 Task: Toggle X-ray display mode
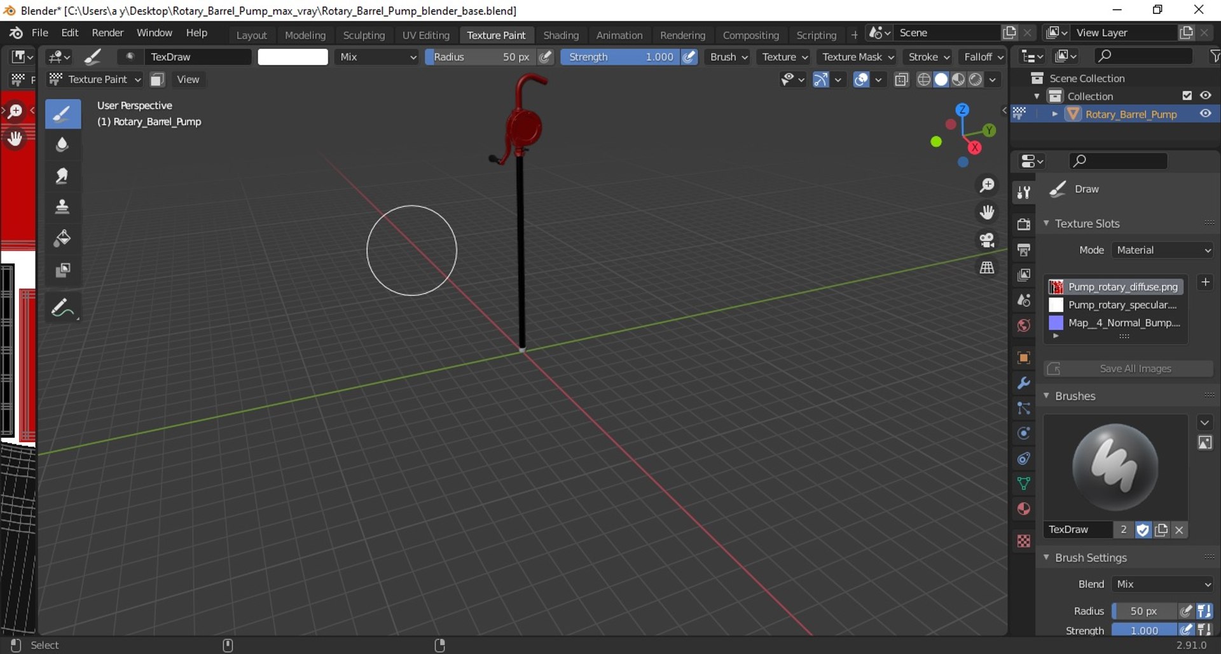click(x=901, y=80)
